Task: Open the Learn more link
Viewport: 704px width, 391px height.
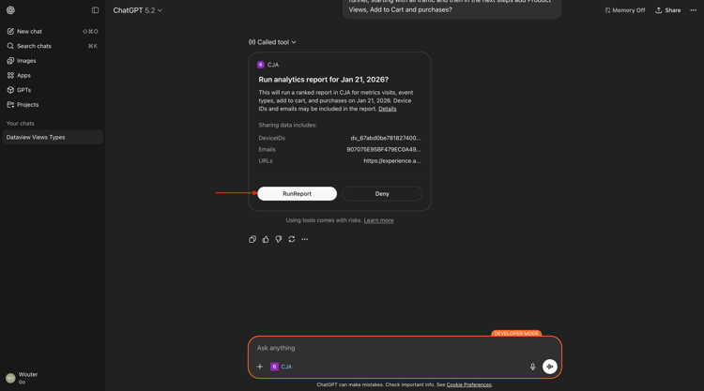Action: point(378,220)
